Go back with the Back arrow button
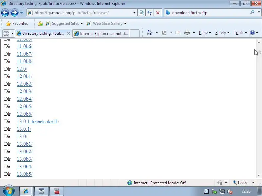Image resolution: width=262 pixels, height=196 pixels. click(5, 13)
